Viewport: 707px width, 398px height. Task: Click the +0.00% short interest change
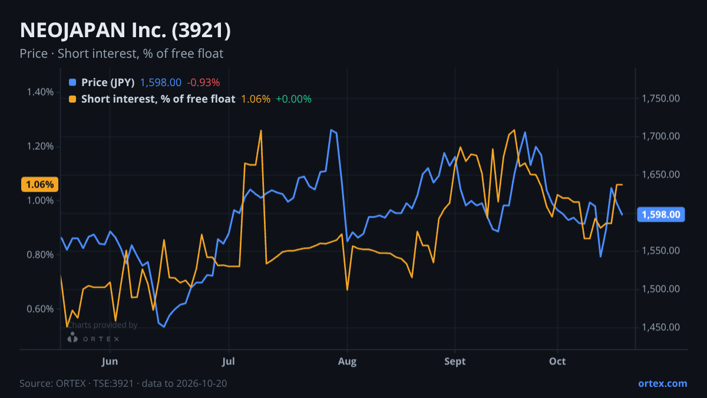293,99
